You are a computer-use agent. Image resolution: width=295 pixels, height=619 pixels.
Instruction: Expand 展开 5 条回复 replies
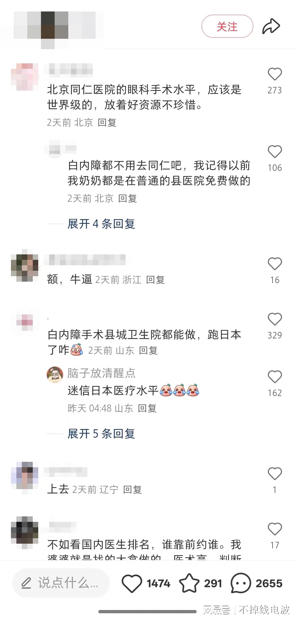click(101, 433)
